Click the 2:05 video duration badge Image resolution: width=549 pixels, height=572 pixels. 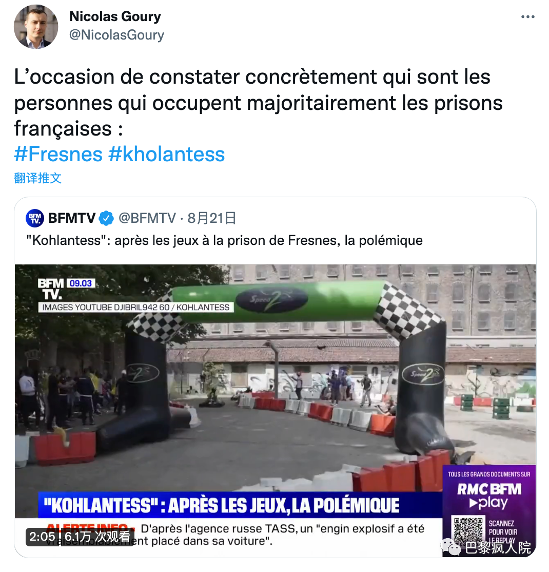click(42, 537)
